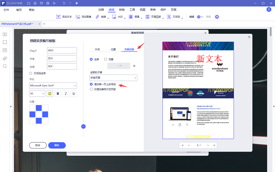Open the 所有页面 subset dropdown
The image size is (275, 172).
[113, 78]
